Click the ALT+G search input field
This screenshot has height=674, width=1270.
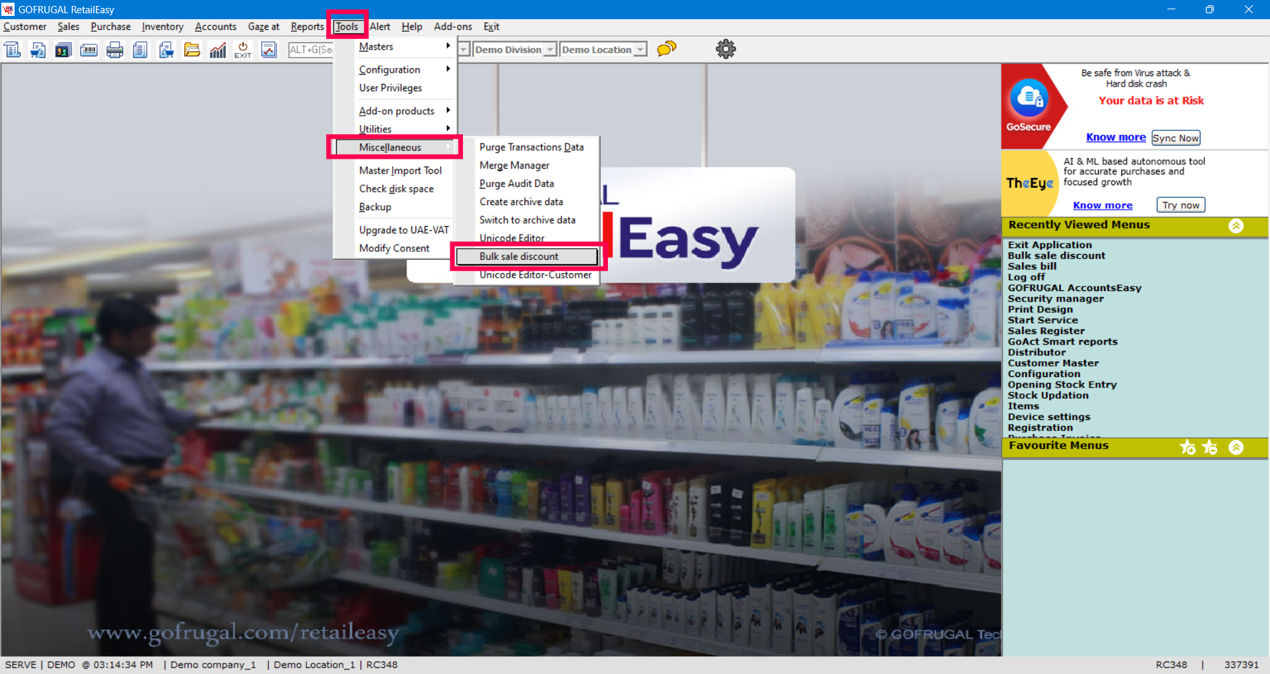coord(311,50)
